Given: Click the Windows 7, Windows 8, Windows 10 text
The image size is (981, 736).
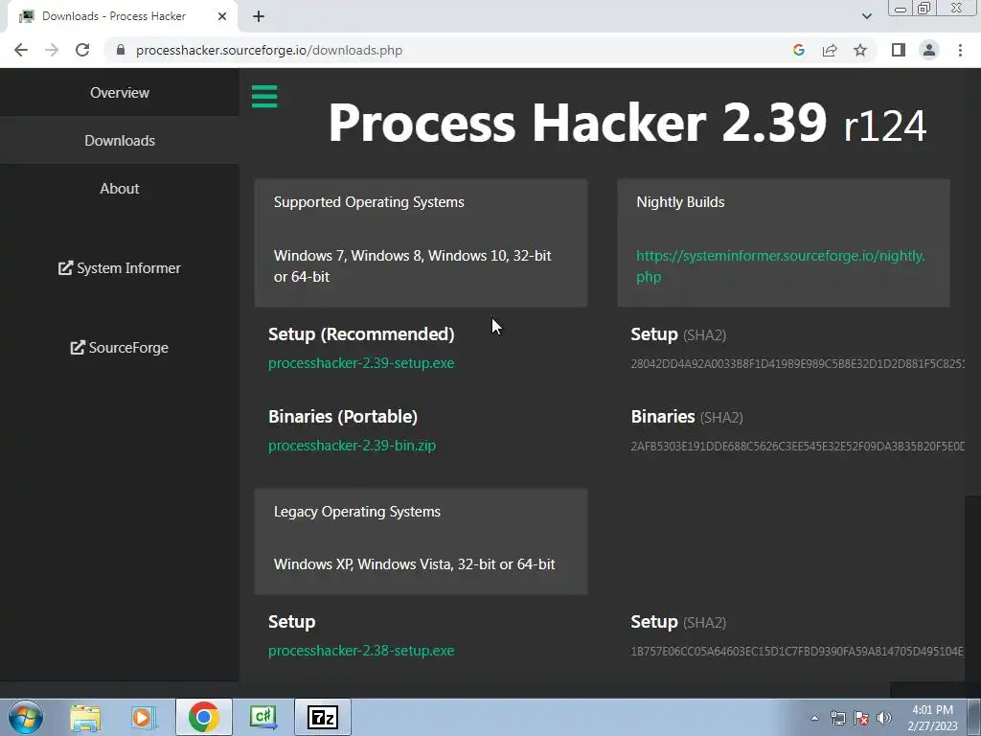Looking at the screenshot, I should 412,266.
